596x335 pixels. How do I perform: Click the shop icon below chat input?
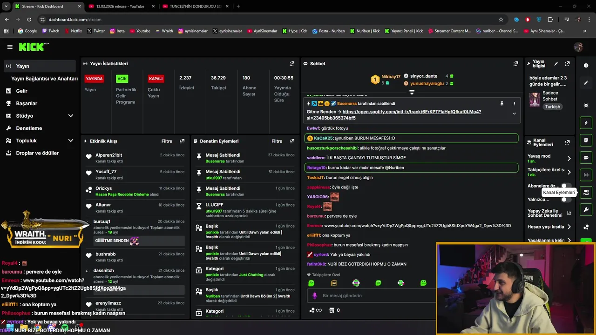332,310
